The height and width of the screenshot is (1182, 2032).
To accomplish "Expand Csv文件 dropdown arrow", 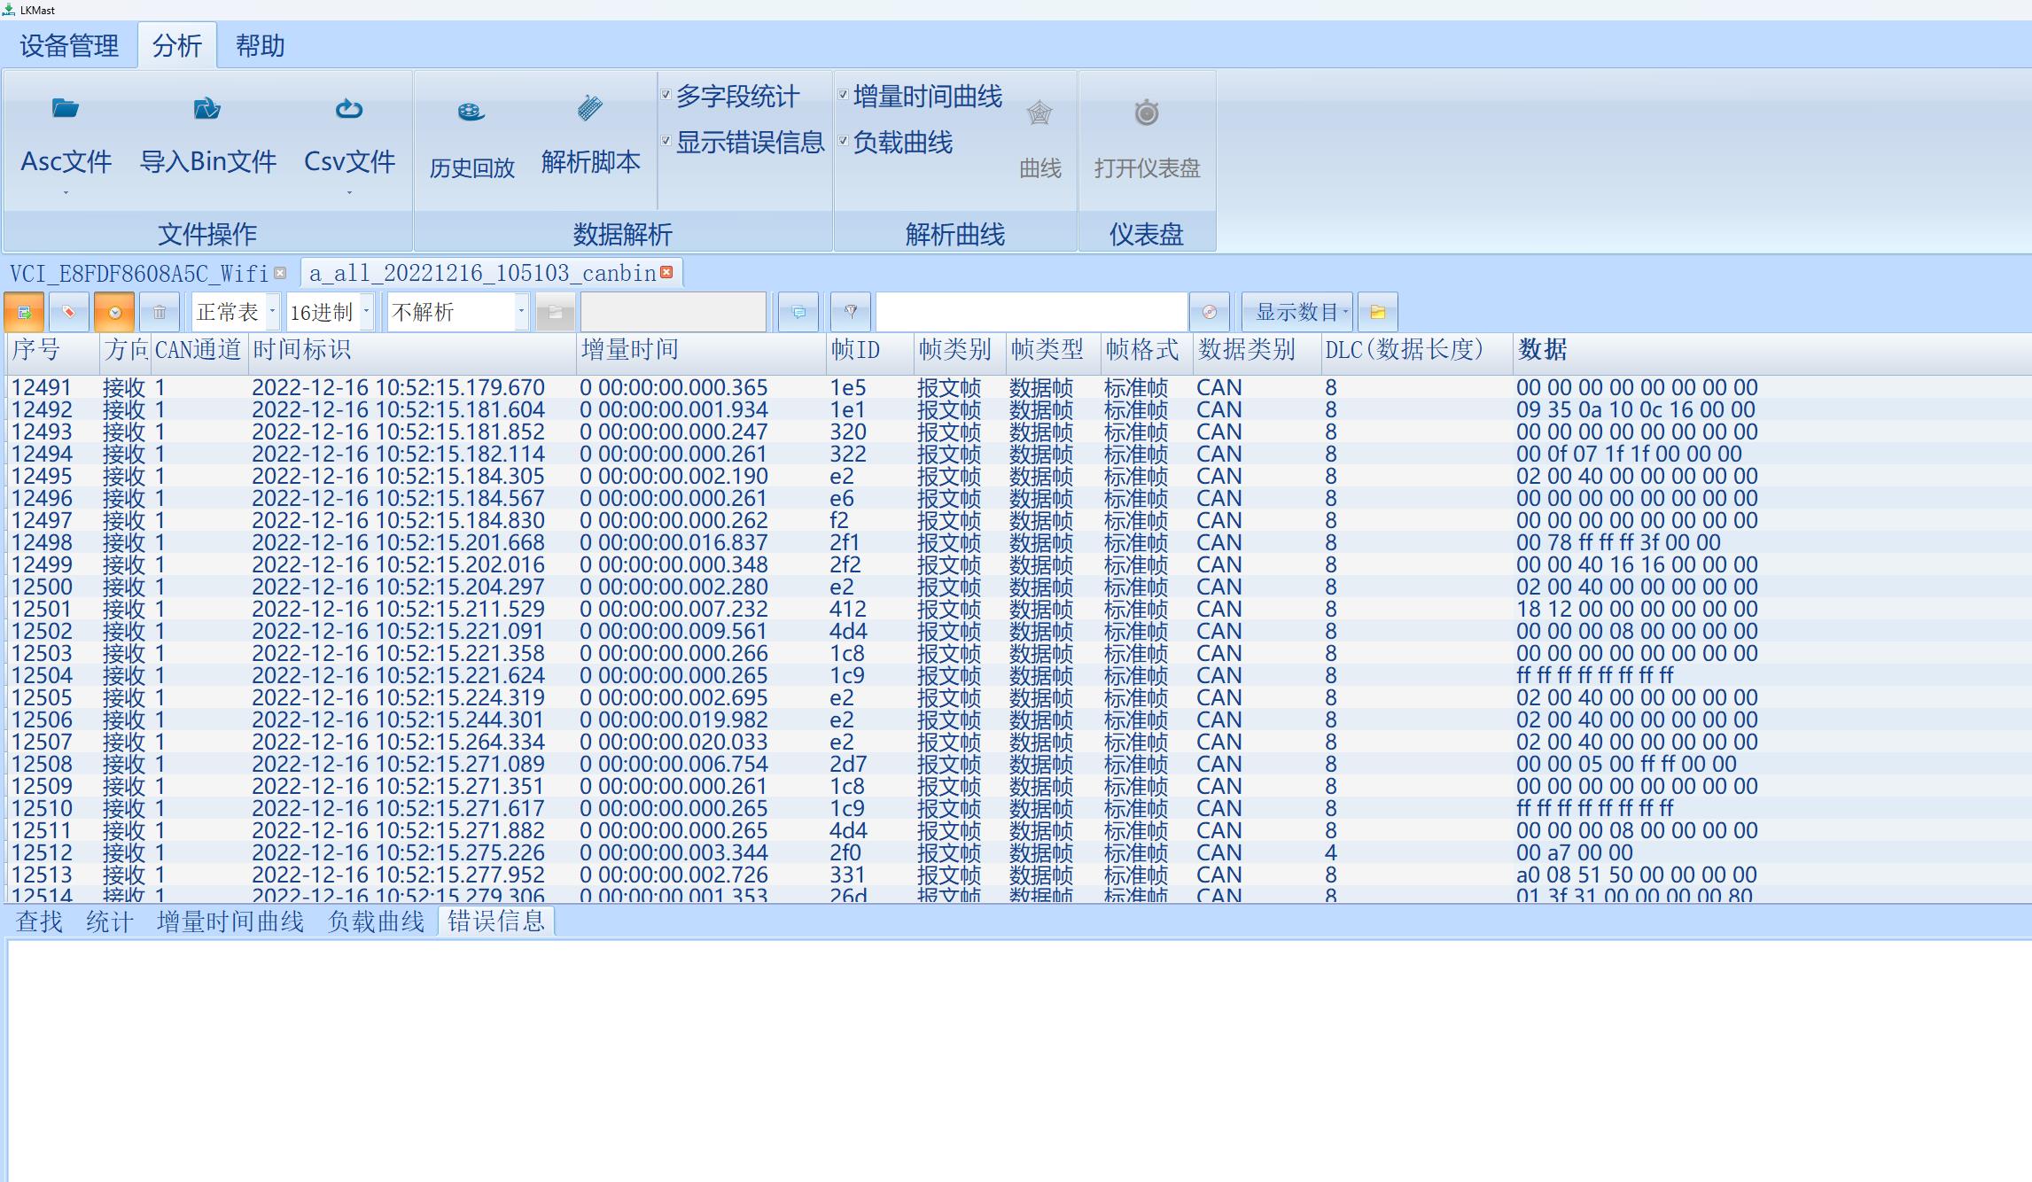I will (349, 193).
